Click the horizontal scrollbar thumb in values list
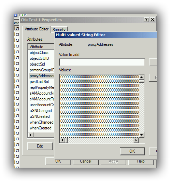 pyautogui.click(x=67, y=140)
